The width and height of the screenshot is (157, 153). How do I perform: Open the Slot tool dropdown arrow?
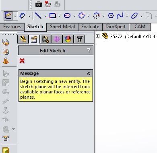point(74,16)
